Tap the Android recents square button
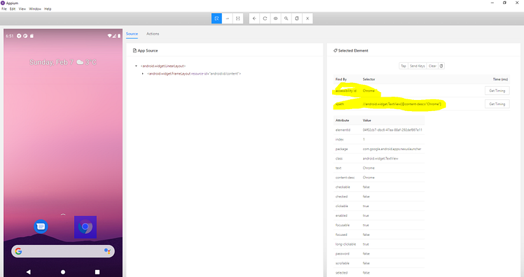Image resolution: width=524 pixels, height=277 pixels. 97,272
